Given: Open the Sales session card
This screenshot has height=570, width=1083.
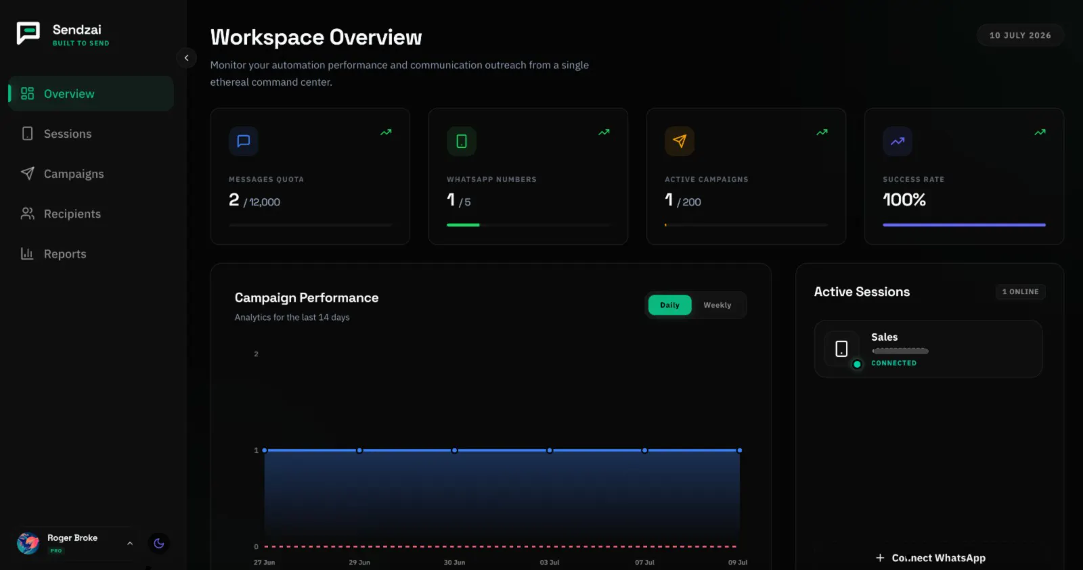Looking at the screenshot, I should [928, 349].
